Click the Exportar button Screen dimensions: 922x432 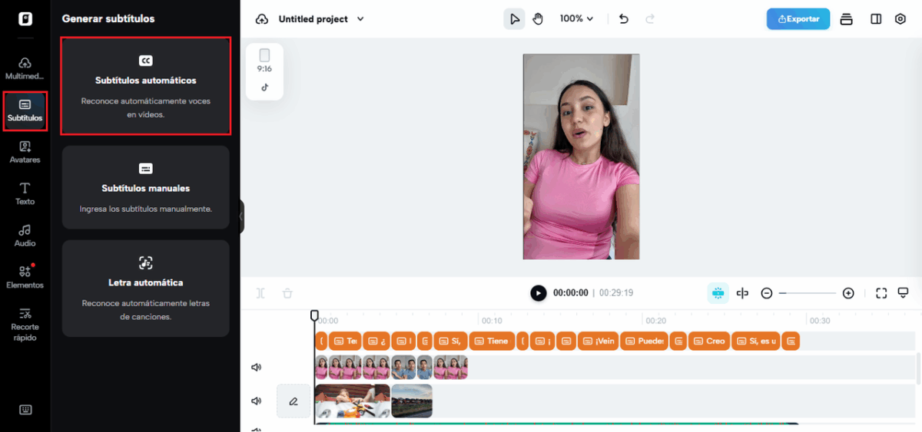coord(798,19)
